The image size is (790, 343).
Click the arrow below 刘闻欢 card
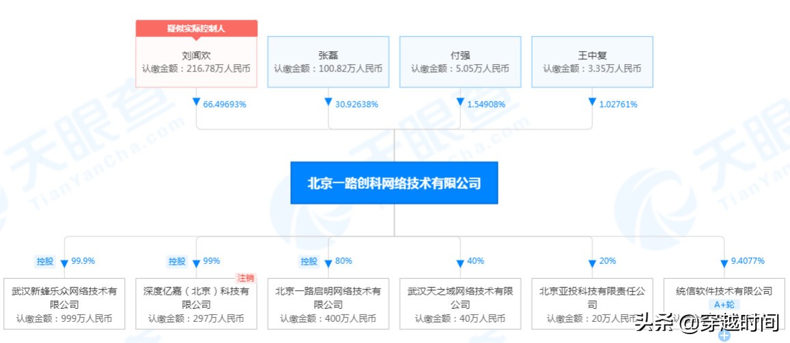pos(197,102)
